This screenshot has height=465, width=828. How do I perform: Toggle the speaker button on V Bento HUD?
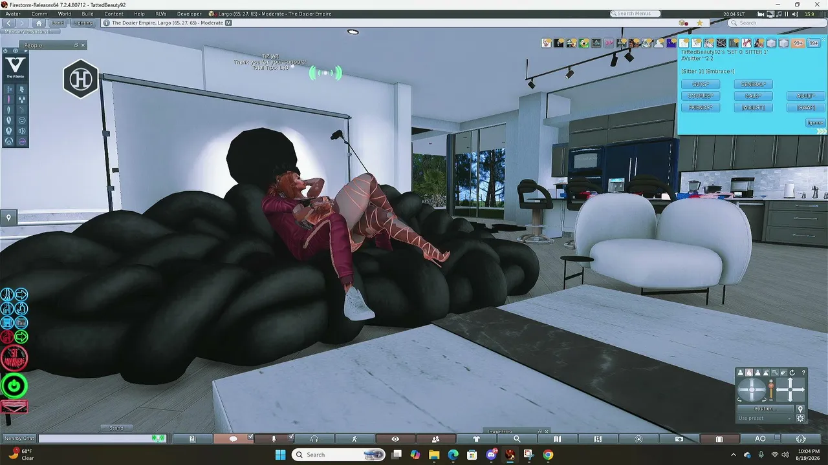(x=22, y=131)
